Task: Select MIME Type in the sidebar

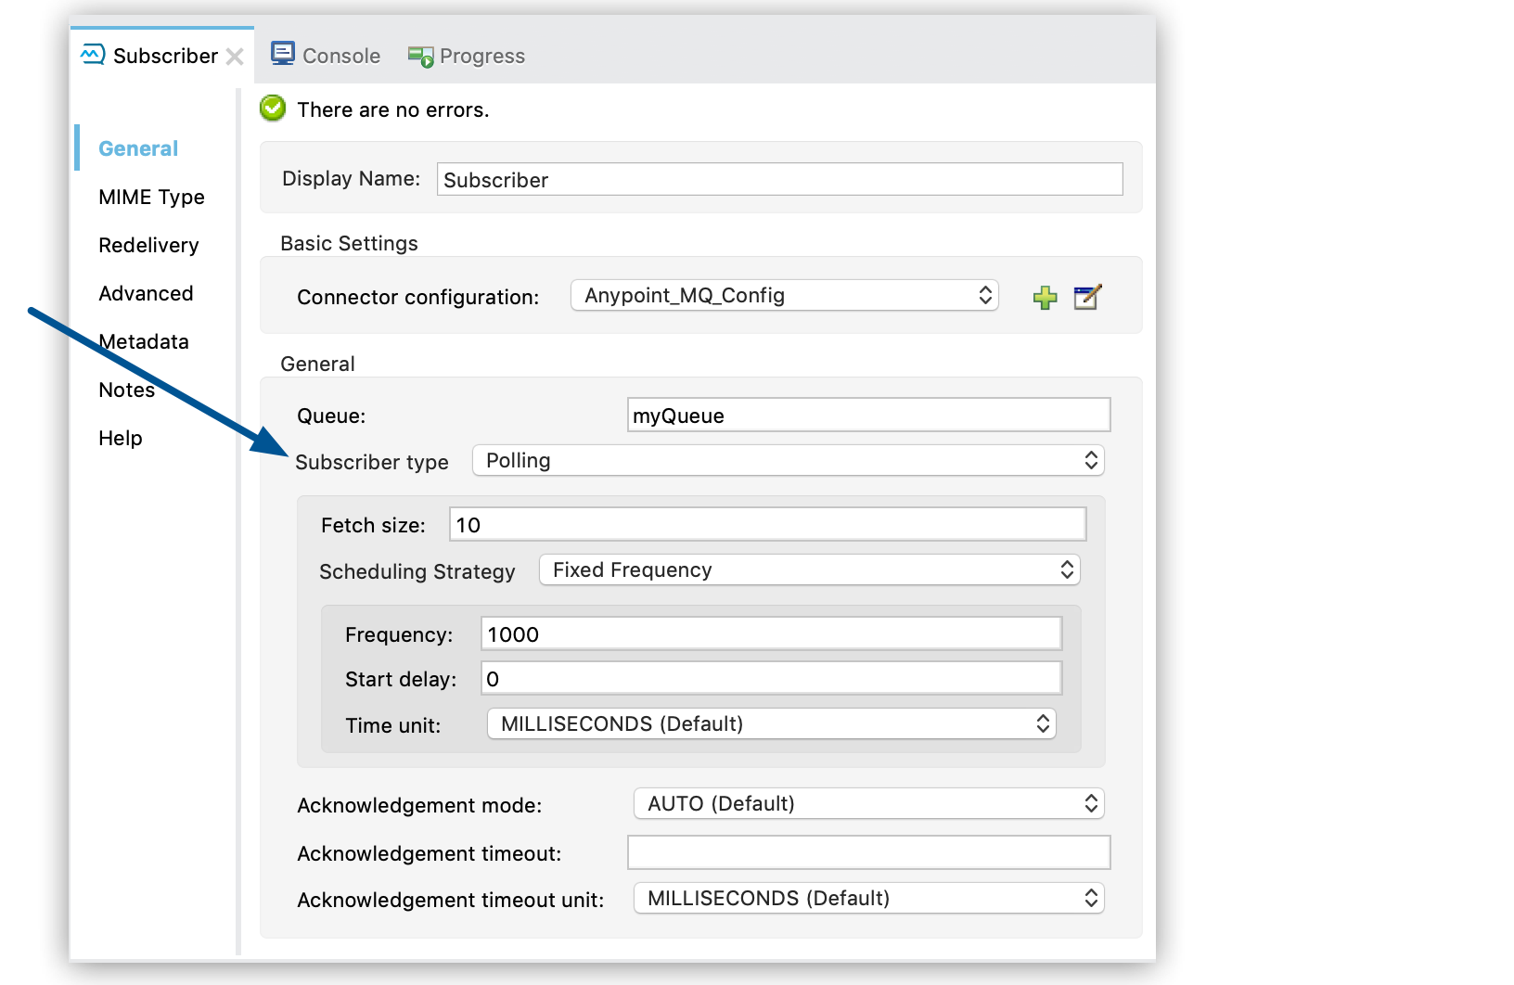Action: pos(151,197)
